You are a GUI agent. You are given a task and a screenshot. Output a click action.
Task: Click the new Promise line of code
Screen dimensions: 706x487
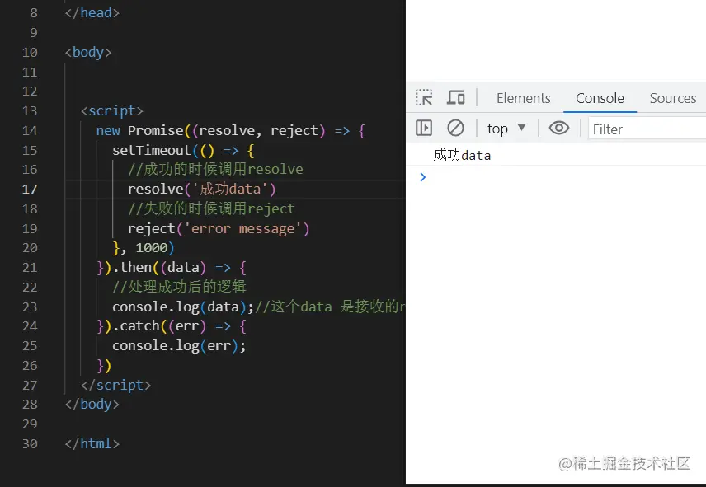tap(231, 131)
